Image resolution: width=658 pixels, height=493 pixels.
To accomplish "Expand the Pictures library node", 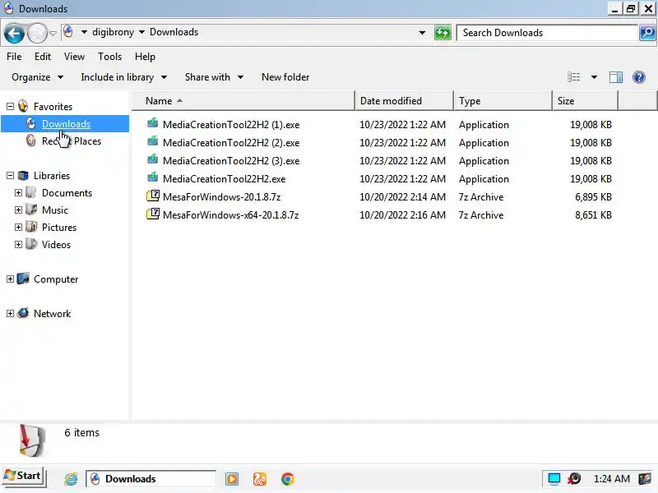I will click(x=18, y=228).
